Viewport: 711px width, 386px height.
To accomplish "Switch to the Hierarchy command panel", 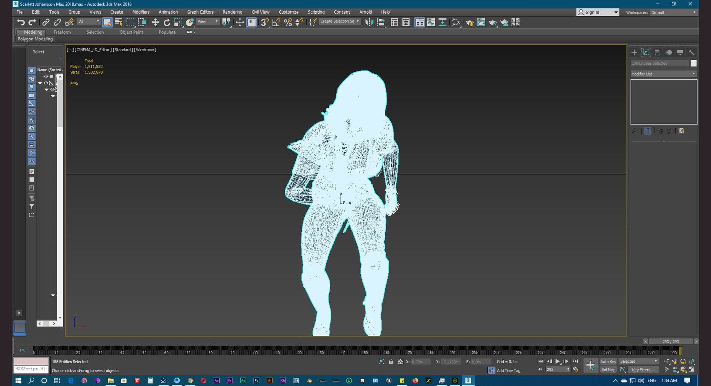I will 657,53.
